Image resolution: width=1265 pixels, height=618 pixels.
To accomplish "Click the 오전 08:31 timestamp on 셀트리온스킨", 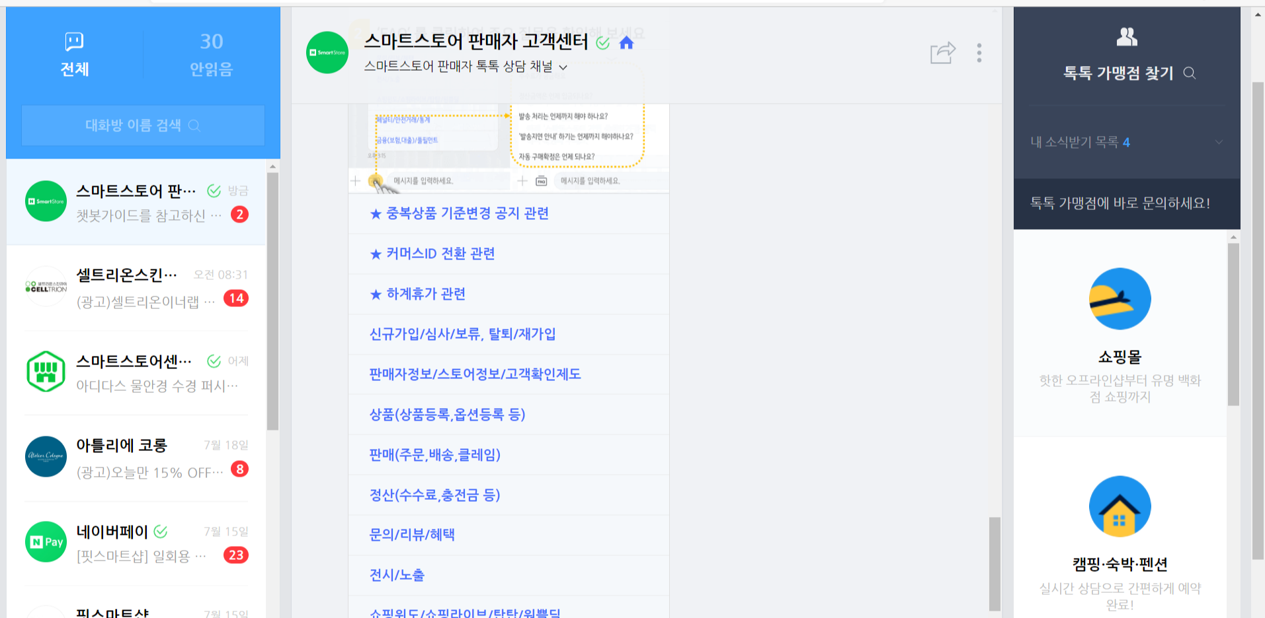I will tap(221, 275).
